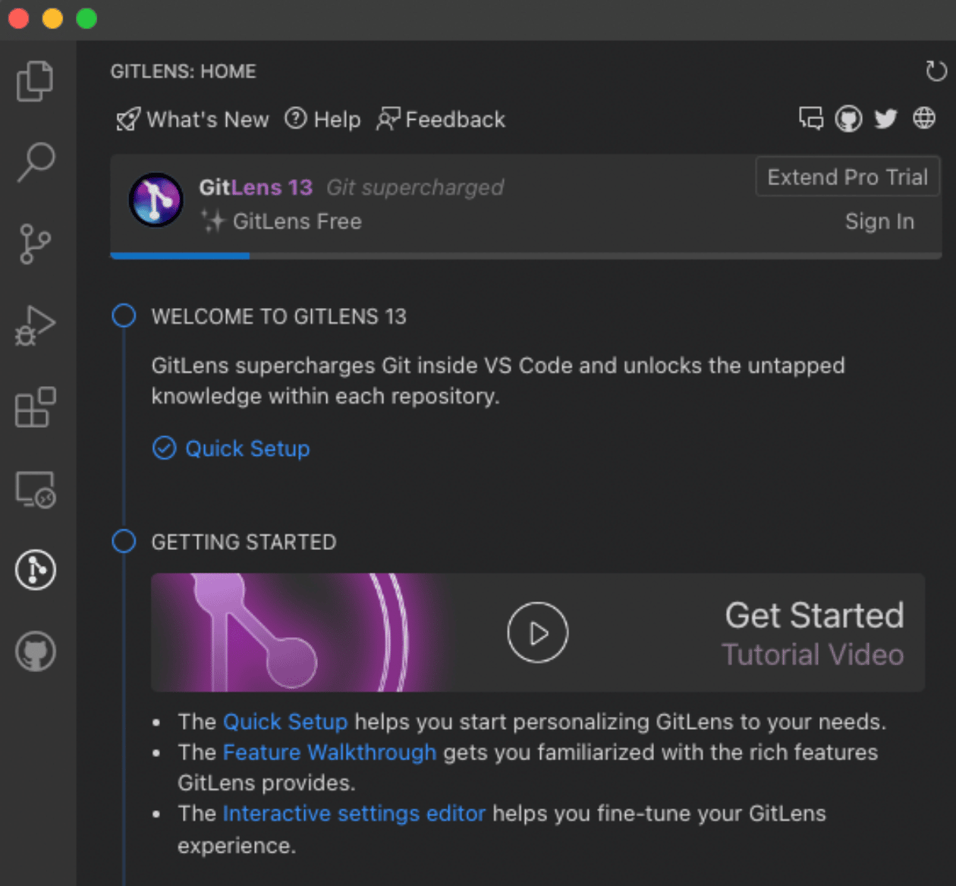
Task: Click Sign In
Action: point(879,221)
